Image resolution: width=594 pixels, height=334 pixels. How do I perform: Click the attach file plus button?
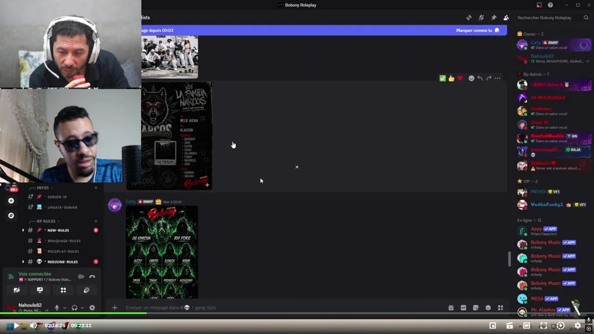(x=115, y=308)
